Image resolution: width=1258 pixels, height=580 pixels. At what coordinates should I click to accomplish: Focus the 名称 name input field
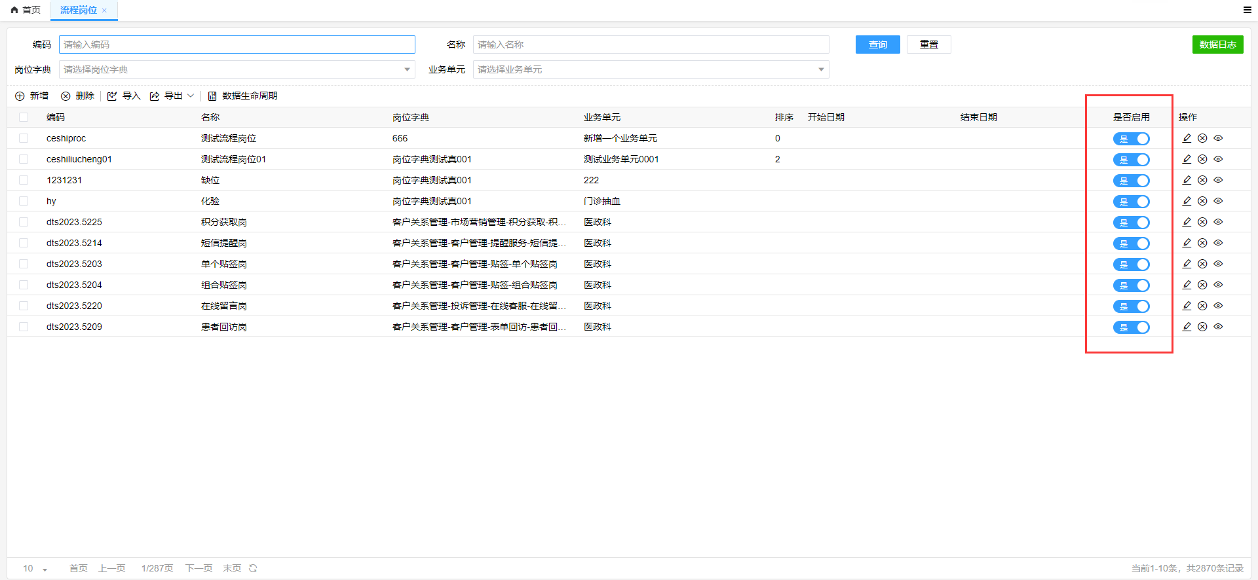click(651, 45)
